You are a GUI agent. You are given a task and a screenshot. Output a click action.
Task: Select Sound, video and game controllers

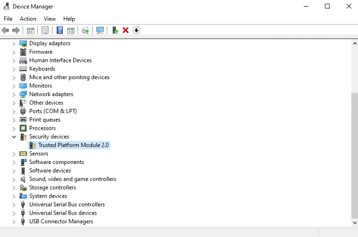[x=73, y=179]
